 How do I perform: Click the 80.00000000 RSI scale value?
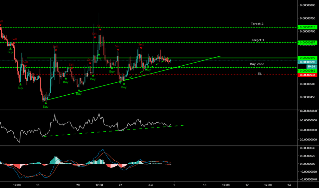[308, 111]
